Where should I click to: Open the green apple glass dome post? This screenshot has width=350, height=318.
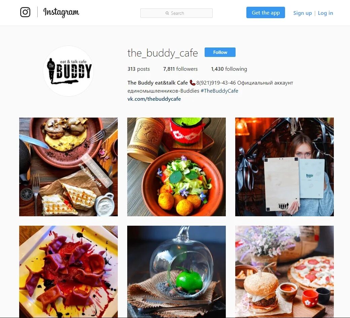coord(176,272)
